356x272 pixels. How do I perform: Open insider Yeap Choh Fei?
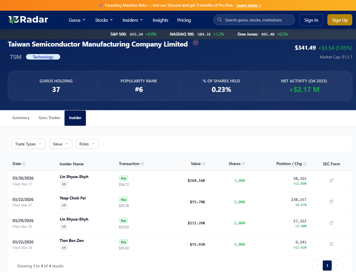(73, 198)
